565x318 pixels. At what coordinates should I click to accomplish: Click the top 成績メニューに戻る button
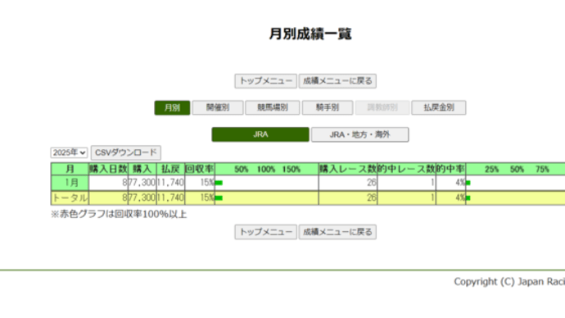[337, 81]
